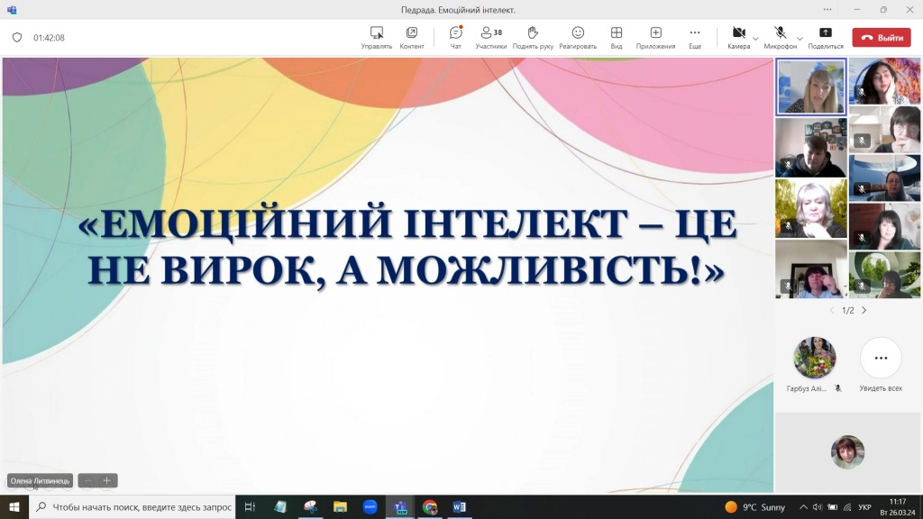
Task: Open Notepad-like app taskbar icon
Action: (x=280, y=506)
